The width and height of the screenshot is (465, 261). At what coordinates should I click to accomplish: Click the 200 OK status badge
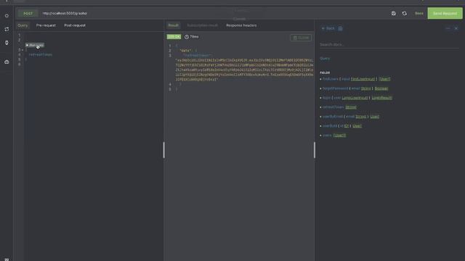pos(174,37)
